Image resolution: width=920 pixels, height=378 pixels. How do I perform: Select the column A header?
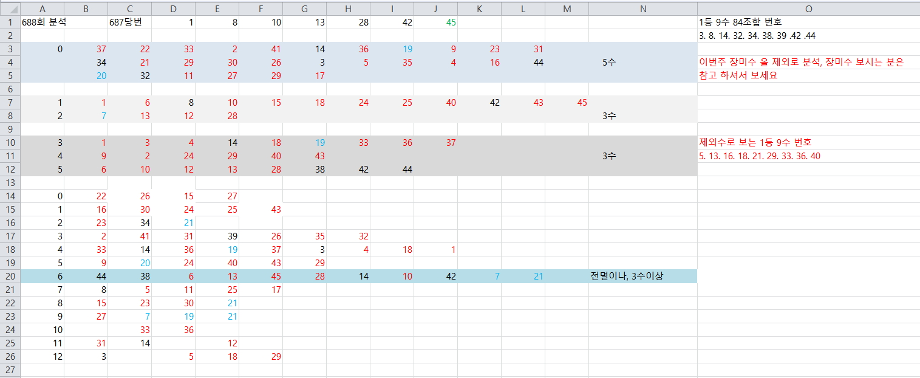tap(43, 9)
